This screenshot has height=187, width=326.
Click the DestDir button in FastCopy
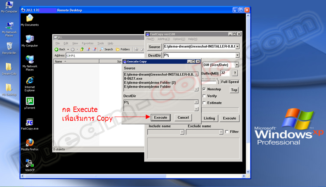[x=154, y=56]
